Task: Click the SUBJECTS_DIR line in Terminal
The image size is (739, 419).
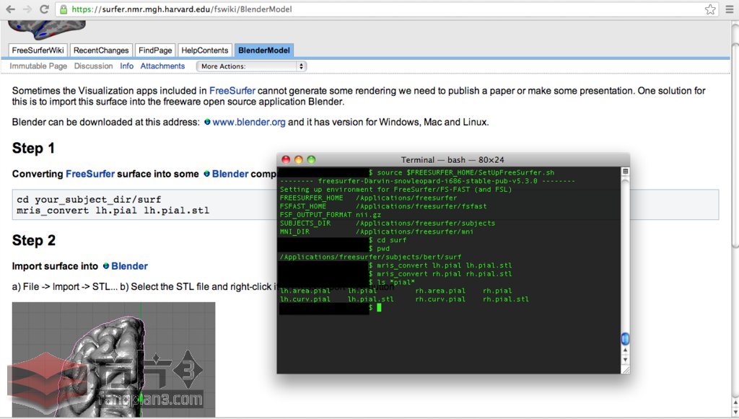Action: tap(388, 223)
